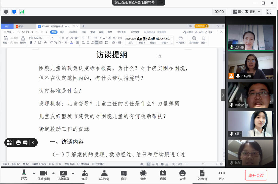Click emoji icon on floating toolbar
278x184 pixels.
point(18,143)
